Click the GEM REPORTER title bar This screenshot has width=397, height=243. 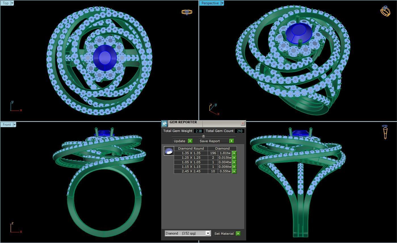[204, 123]
